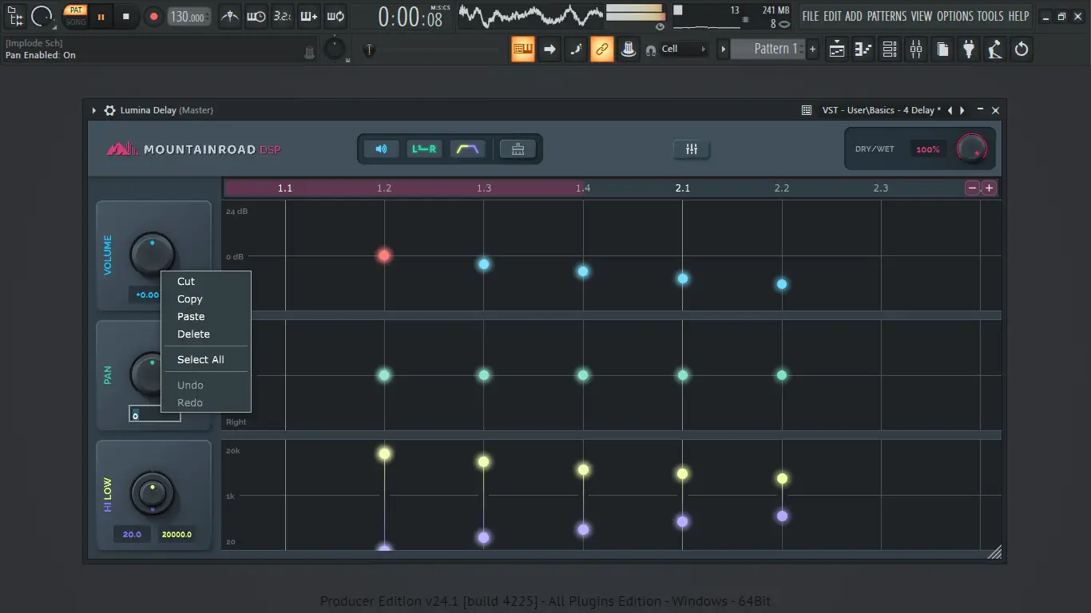This screenshot has height=613, width=1091.
Task: Click the tempo 130.000 field
Action: (189, 17)
